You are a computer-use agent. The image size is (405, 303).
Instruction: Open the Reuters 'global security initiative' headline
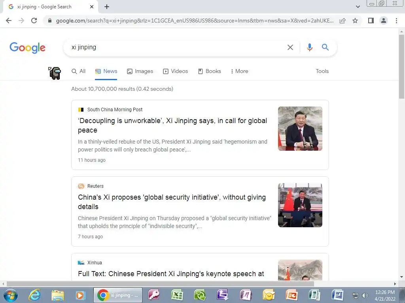(172, 202)
